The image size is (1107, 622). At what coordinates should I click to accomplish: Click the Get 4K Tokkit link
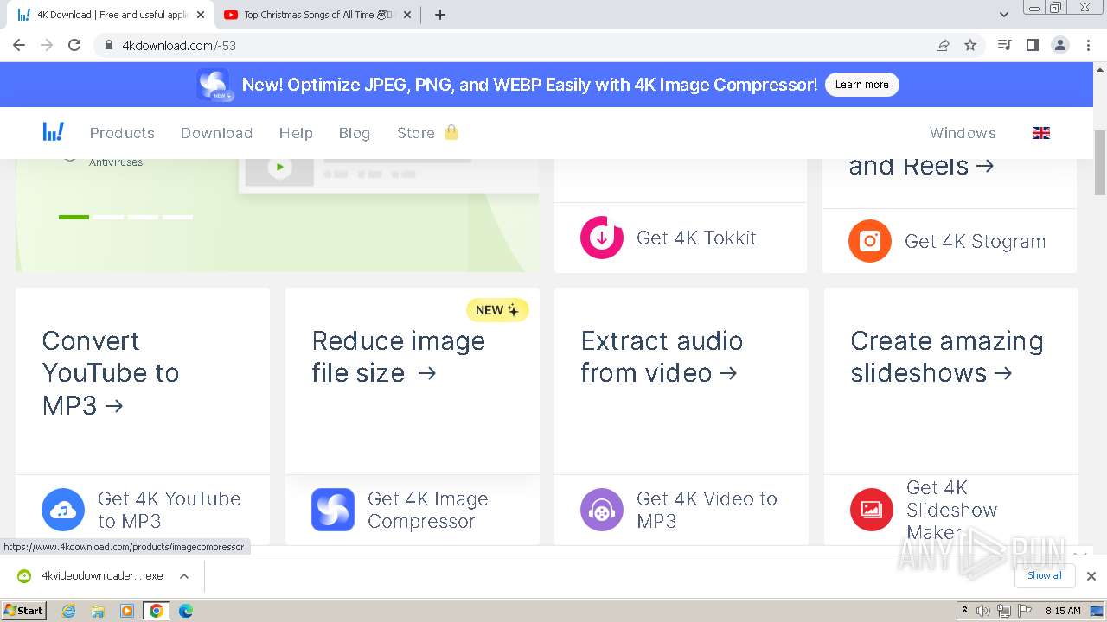(696, 238)
